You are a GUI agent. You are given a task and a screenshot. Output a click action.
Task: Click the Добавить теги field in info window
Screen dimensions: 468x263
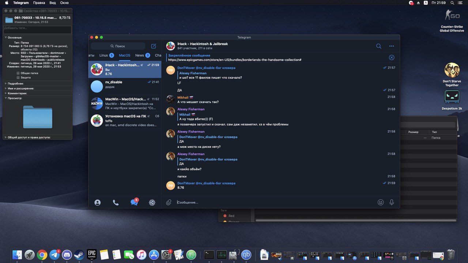tap(38, 30)
